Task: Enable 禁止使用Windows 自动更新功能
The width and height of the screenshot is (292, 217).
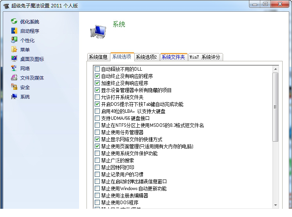Action: (x=97, y=189)
